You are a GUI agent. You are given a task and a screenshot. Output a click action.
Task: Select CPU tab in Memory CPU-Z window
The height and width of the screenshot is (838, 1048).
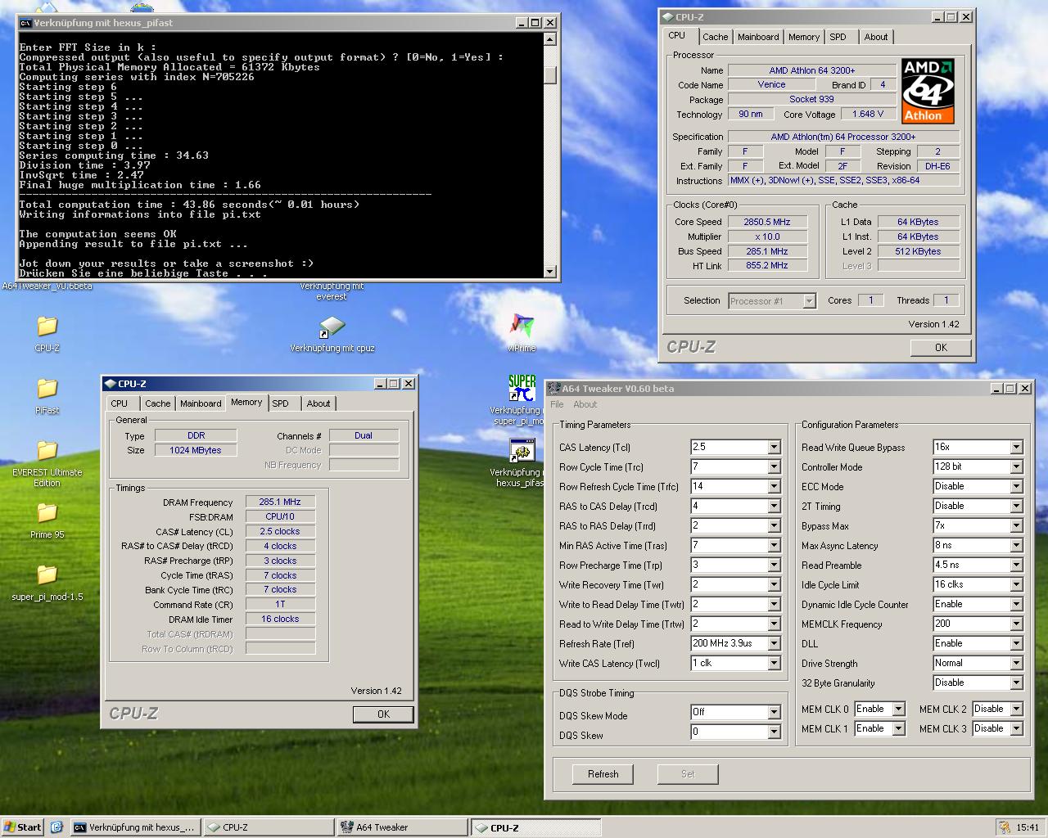tap(120, 403)
